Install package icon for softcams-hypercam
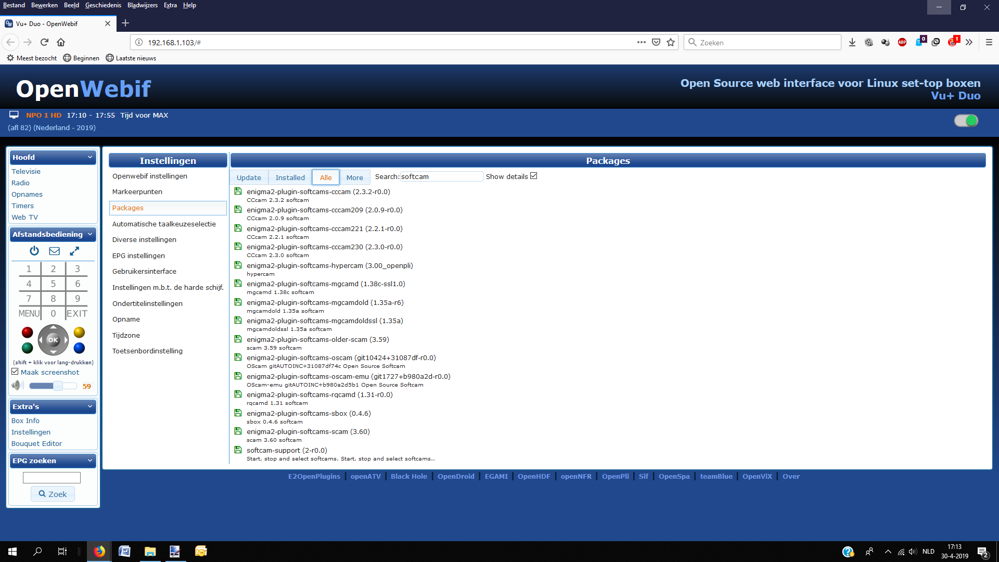 [x=238, y=265]
